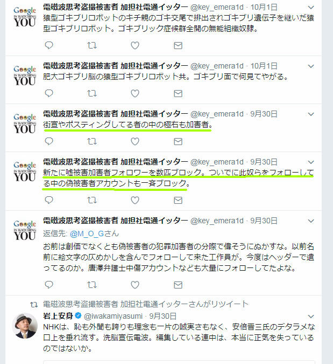333x364 pixels.
Task: Open chevron menu on 岩上安身 tweet
Action: [311, 317]
